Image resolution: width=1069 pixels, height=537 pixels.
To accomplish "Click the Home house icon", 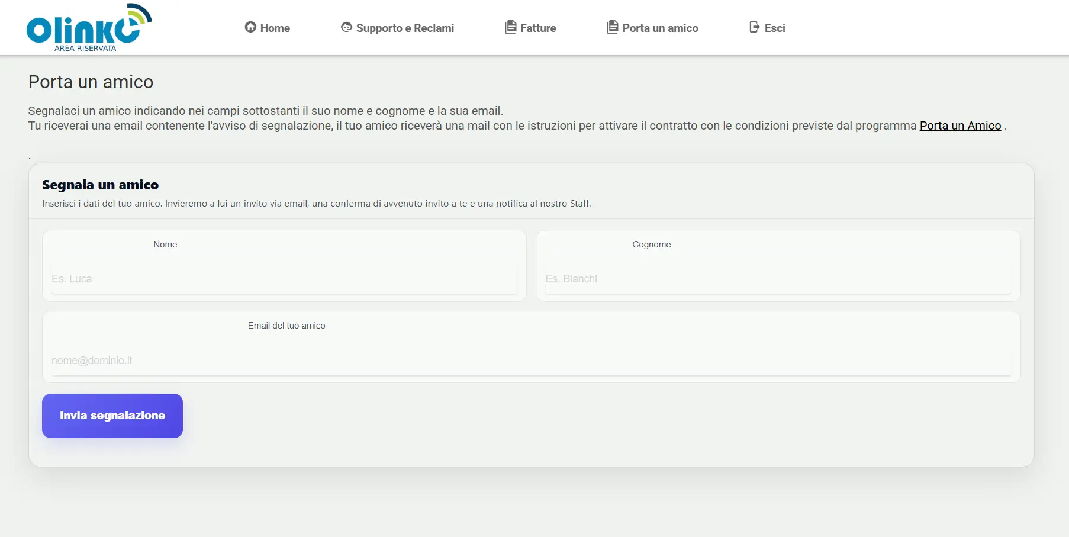I will (250, 27).
